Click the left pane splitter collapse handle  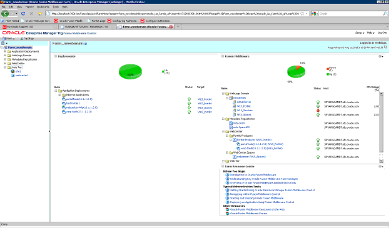49,131
